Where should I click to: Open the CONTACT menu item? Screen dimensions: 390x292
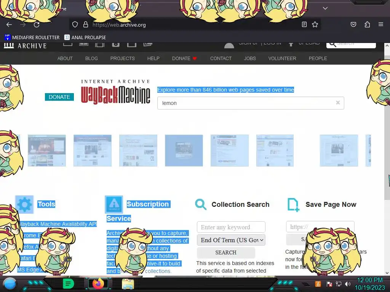[x=221, y=58]
